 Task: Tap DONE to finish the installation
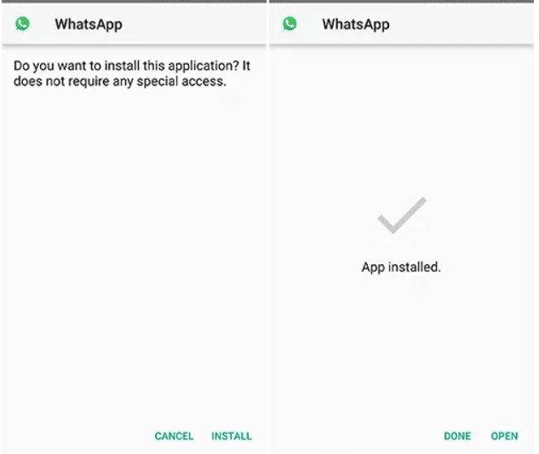click(x=457, y=436)
